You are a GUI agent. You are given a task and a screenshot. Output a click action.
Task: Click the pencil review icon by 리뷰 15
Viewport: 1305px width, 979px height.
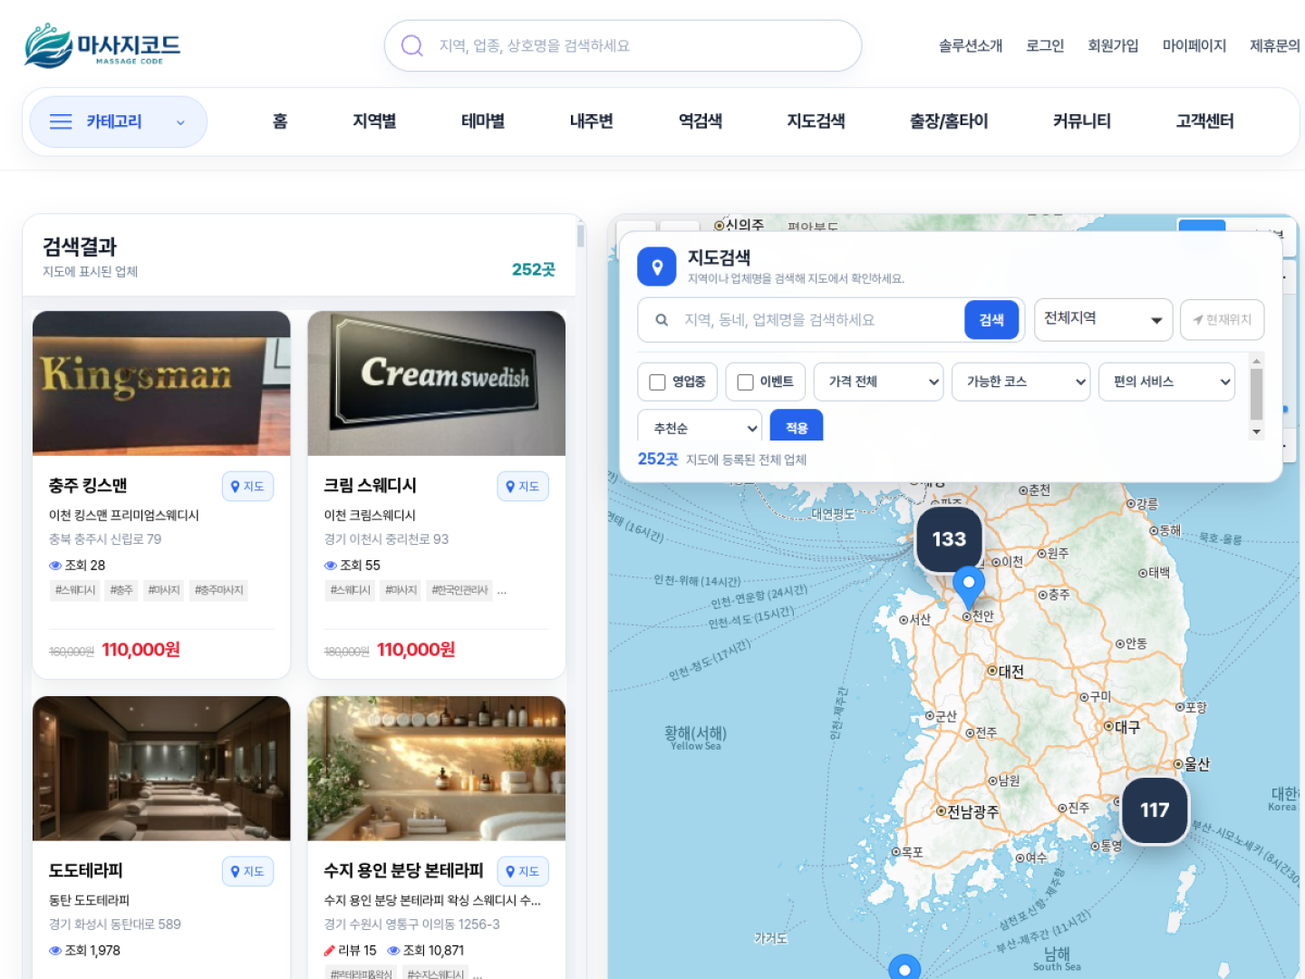coord(330,950)
